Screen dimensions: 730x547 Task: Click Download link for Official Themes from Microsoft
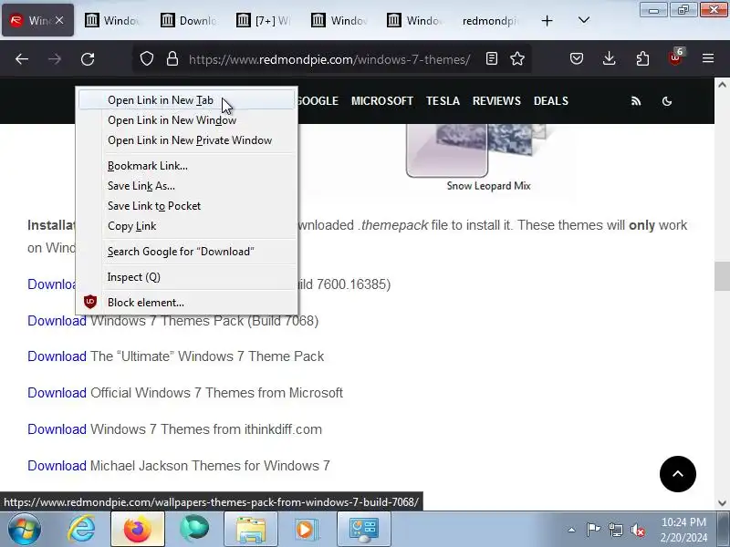point(57,393)
